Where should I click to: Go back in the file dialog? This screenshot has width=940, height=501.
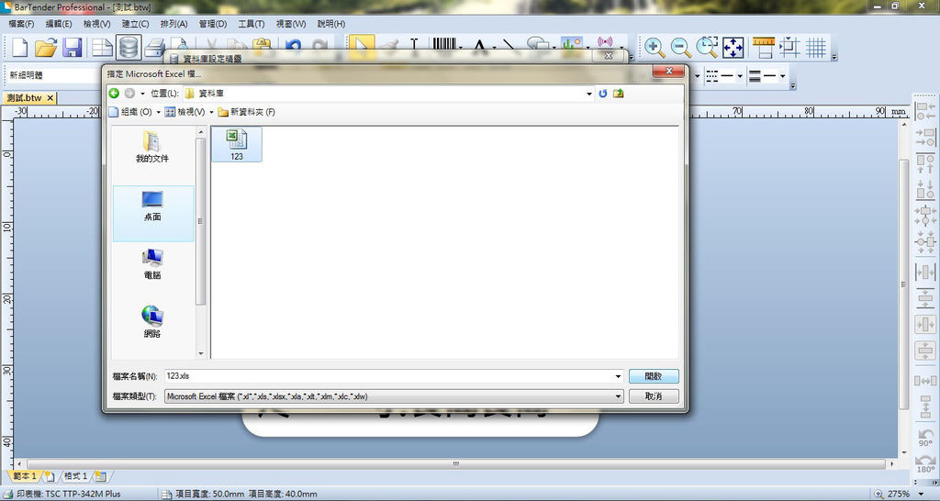(114, 94)
